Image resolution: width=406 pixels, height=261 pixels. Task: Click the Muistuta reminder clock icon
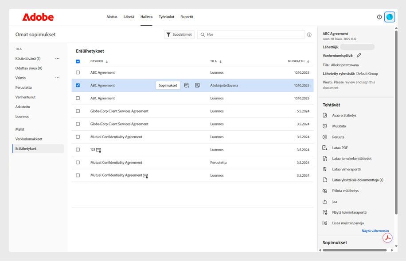(x=325, y=126)
